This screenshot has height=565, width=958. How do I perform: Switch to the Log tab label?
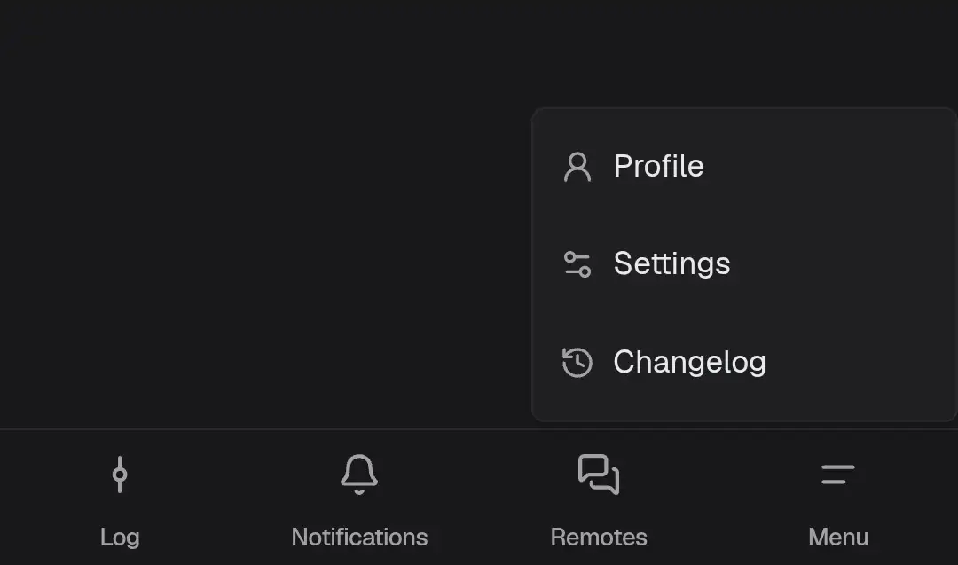[x=120, y=538]
